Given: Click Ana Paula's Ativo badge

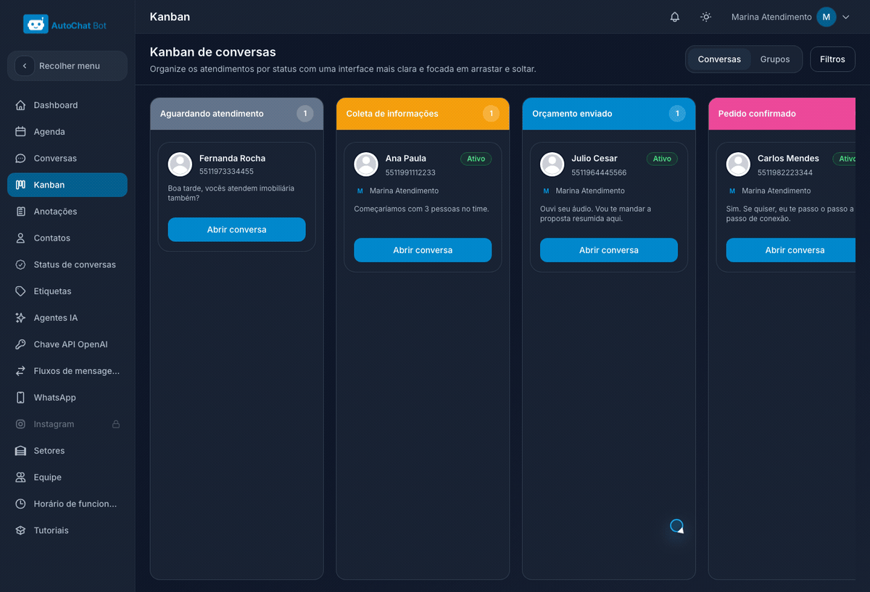Looking at the screenshot, I should [x=476, y=159].
